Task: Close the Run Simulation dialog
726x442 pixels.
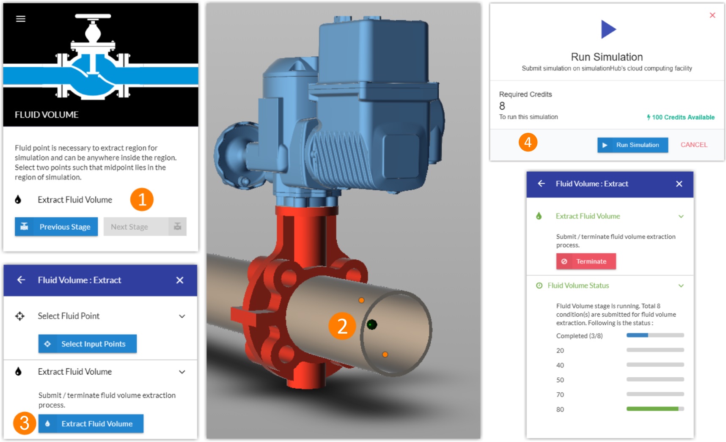Action: tap(712, 14)
